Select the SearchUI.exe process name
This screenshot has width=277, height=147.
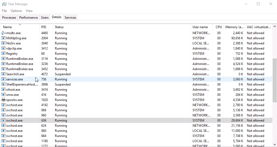click(15, 74)
